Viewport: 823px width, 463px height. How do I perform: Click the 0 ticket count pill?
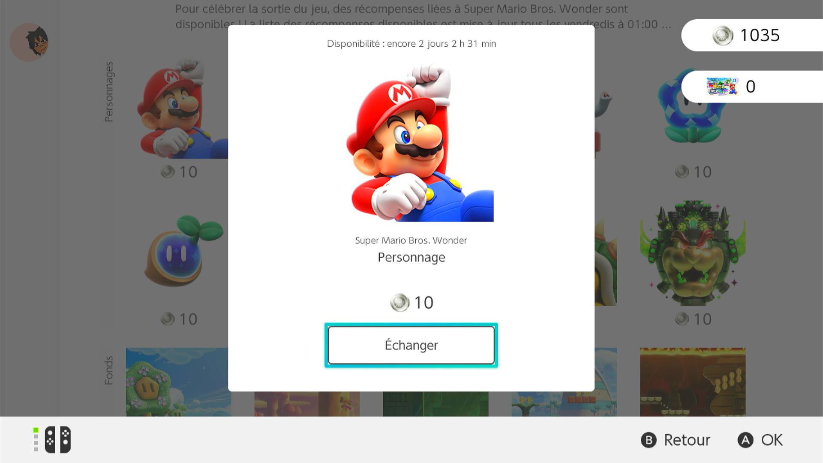[x=752, y=87]
